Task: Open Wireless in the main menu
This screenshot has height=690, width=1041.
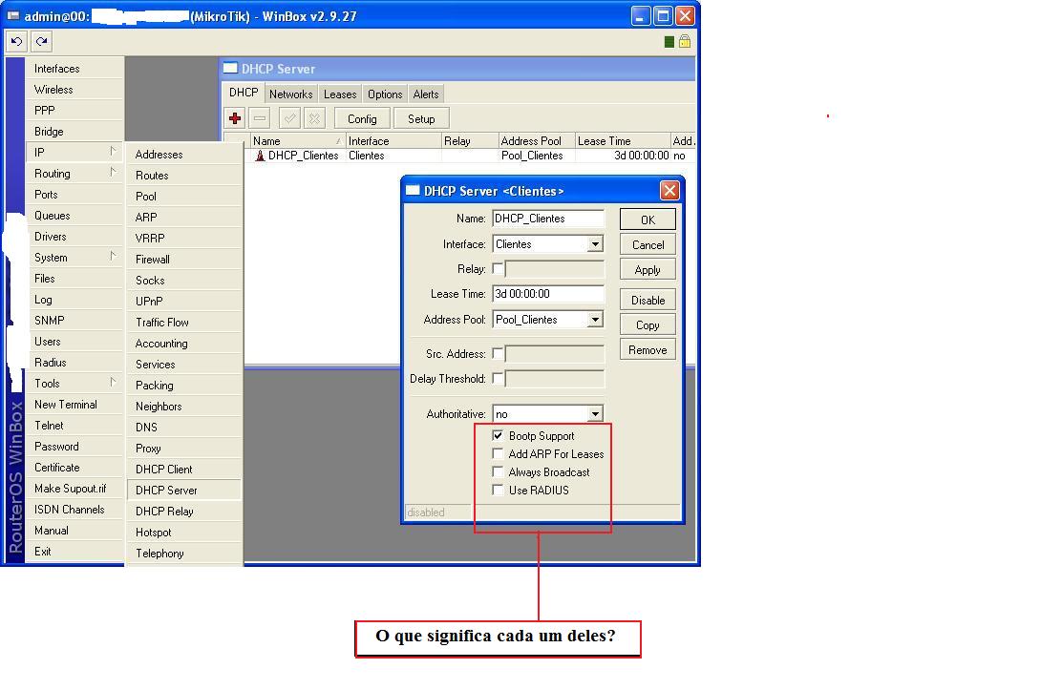Action: click(74, 90)
